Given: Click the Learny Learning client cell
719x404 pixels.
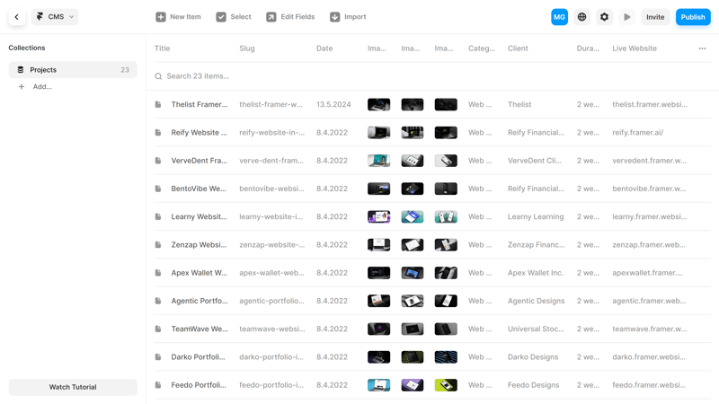Looking at the screenshot, I should click(536, 216).
